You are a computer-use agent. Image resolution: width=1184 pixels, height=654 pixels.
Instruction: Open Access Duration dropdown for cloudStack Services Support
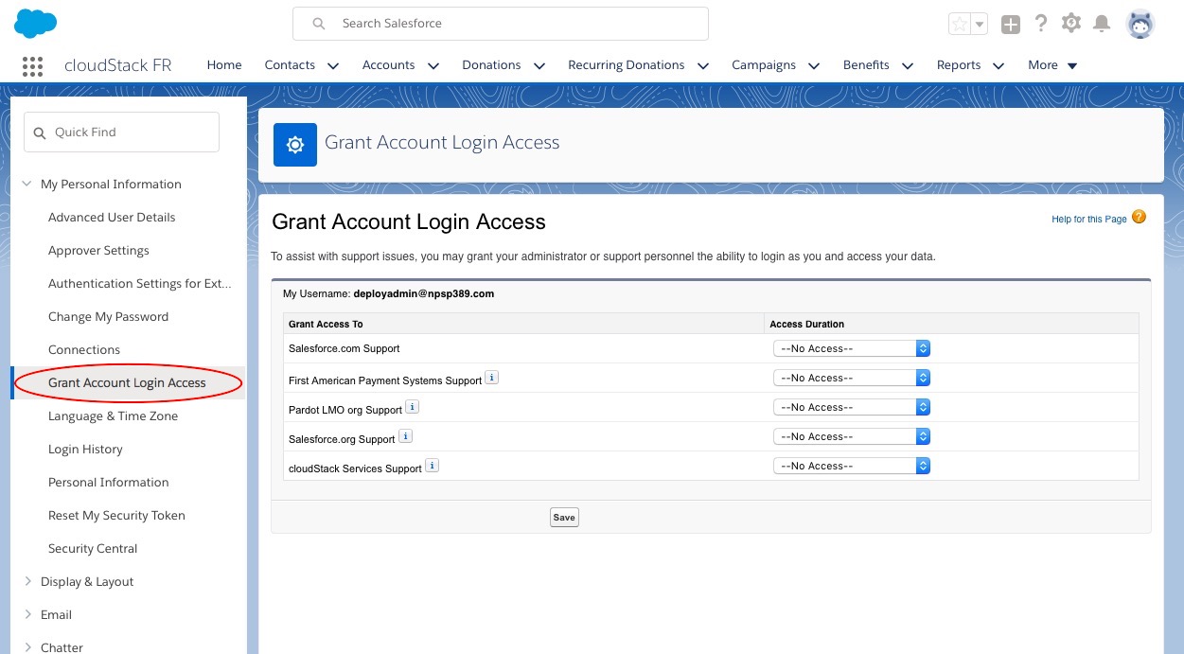click(x=852, y=466)
